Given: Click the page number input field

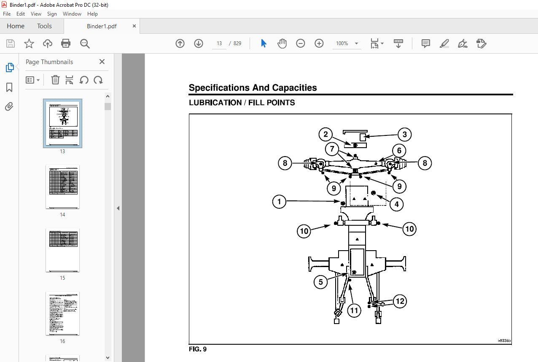Looking at the screenshot, I should 219,43.
